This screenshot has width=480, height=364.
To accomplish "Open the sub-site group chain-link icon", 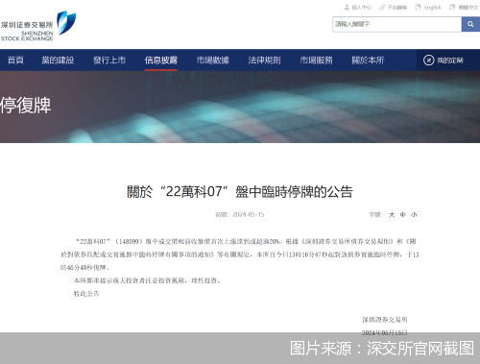I will click(x=382, y=7).
